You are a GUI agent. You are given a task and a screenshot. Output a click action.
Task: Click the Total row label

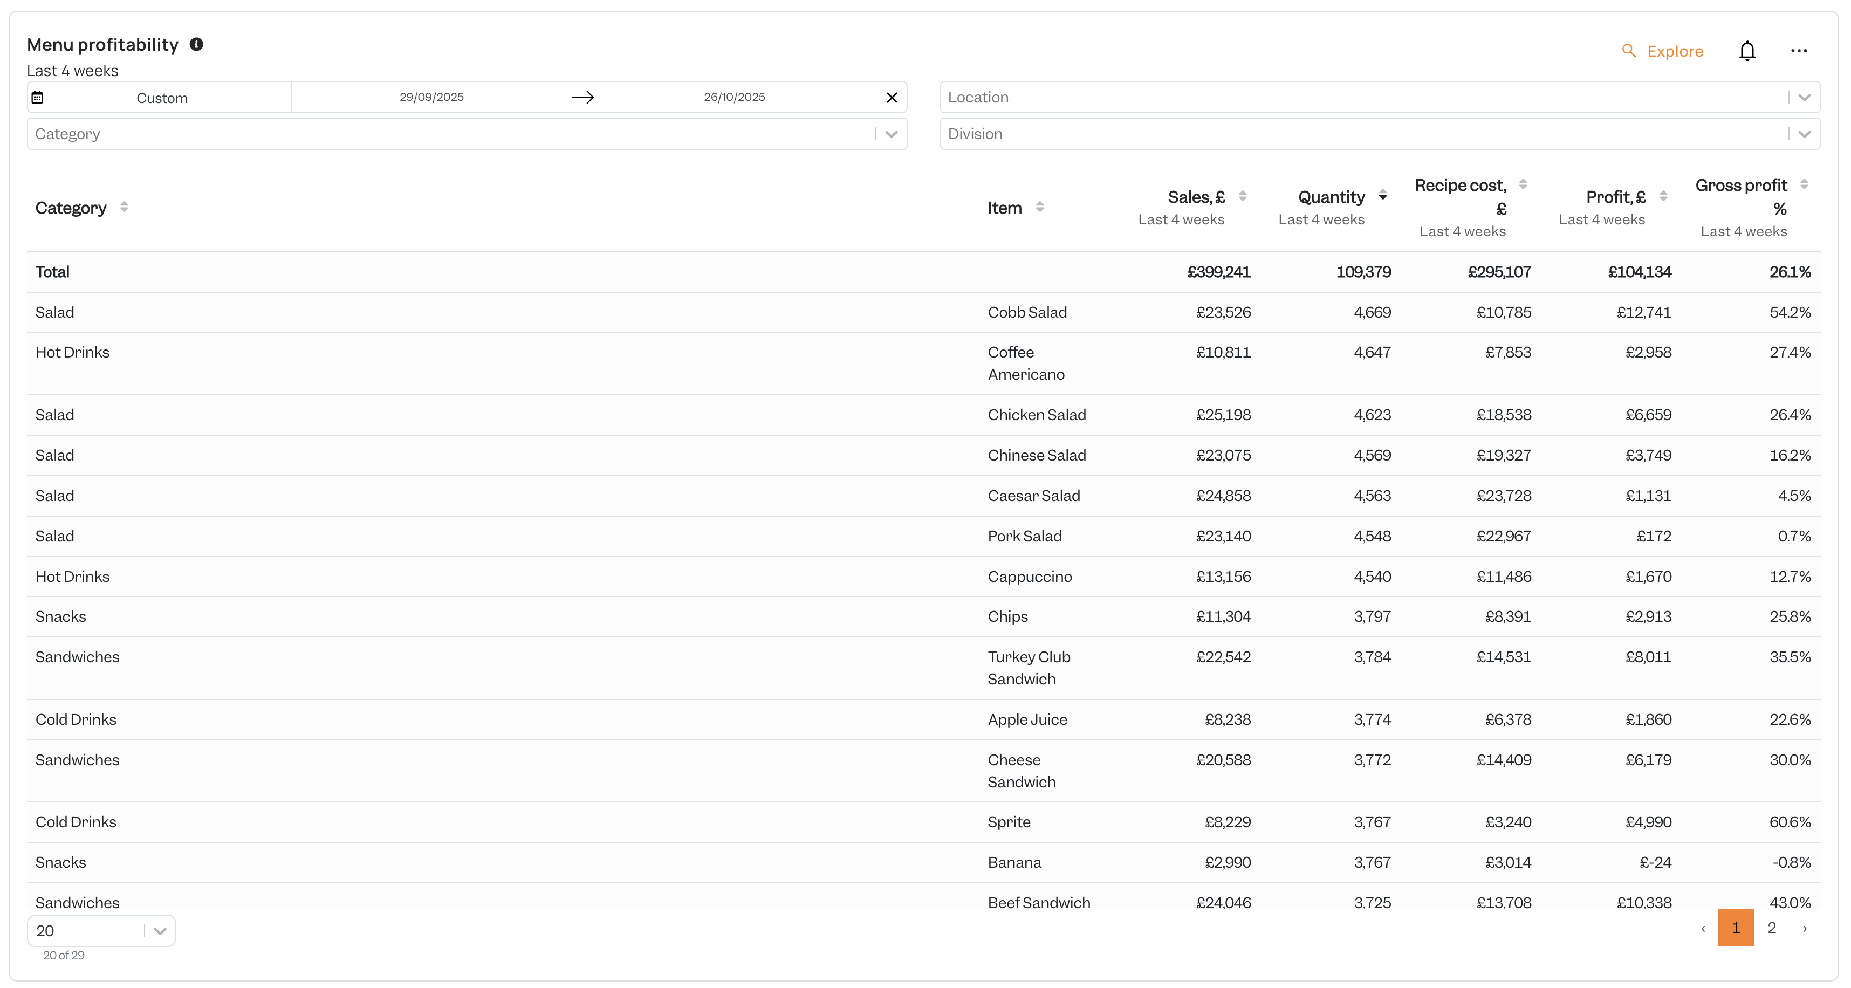point(52,272)
